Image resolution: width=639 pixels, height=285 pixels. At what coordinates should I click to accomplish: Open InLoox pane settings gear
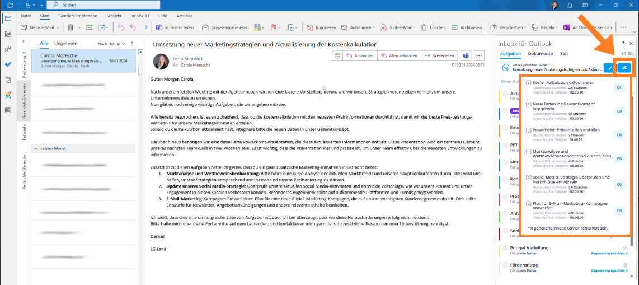630,53
